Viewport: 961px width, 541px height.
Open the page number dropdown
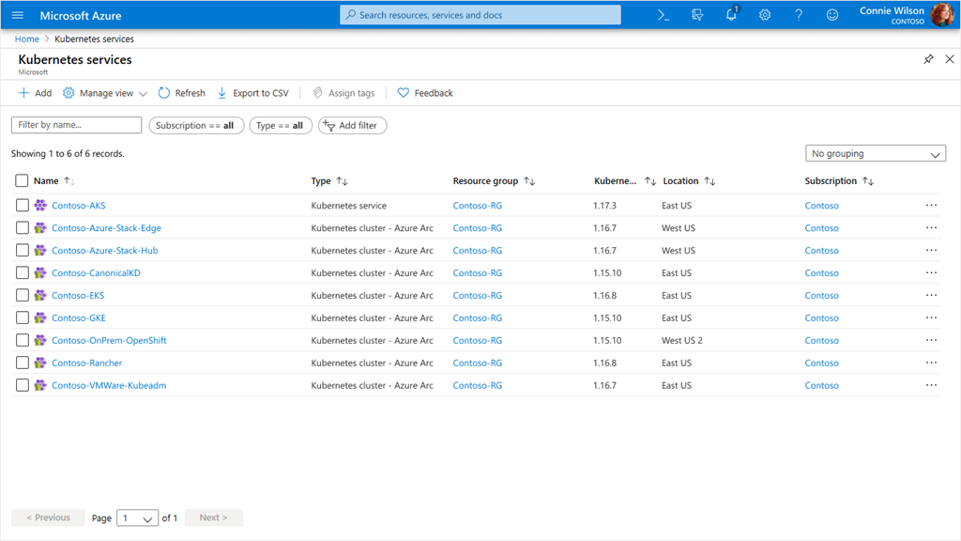(x=137, y=518)
